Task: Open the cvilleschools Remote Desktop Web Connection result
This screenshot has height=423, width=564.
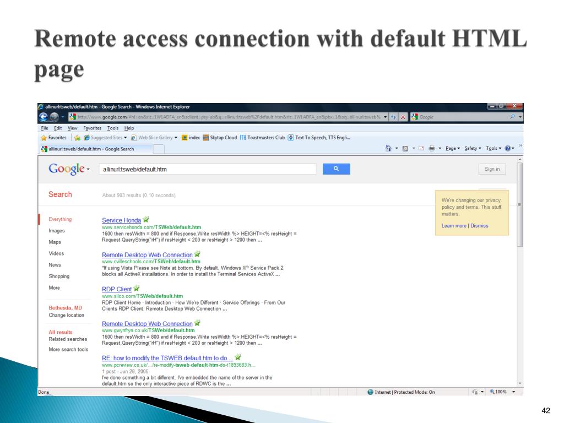Action: (x=147, y=254)
